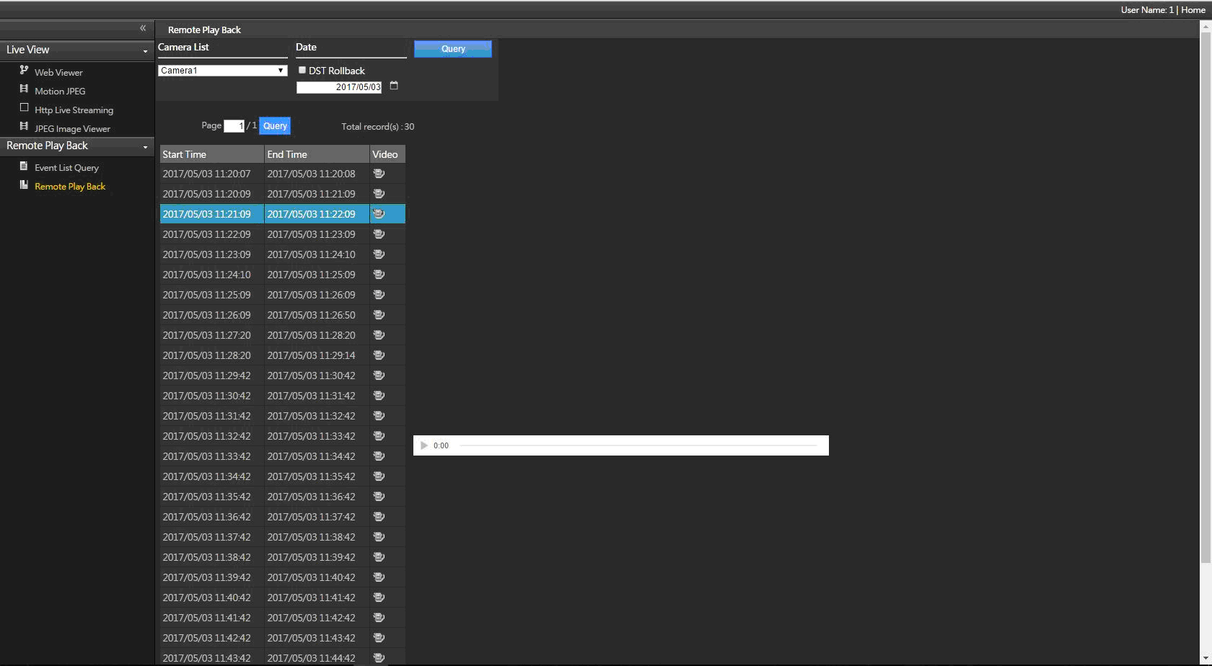
Task: Play video for recording starting 11:22:09
Action: [x=379, y=234]
